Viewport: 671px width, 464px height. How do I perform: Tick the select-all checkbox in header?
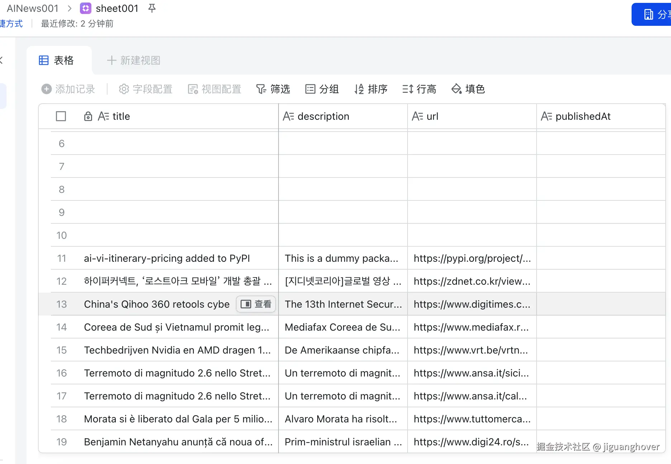click(x=61, y=116)
